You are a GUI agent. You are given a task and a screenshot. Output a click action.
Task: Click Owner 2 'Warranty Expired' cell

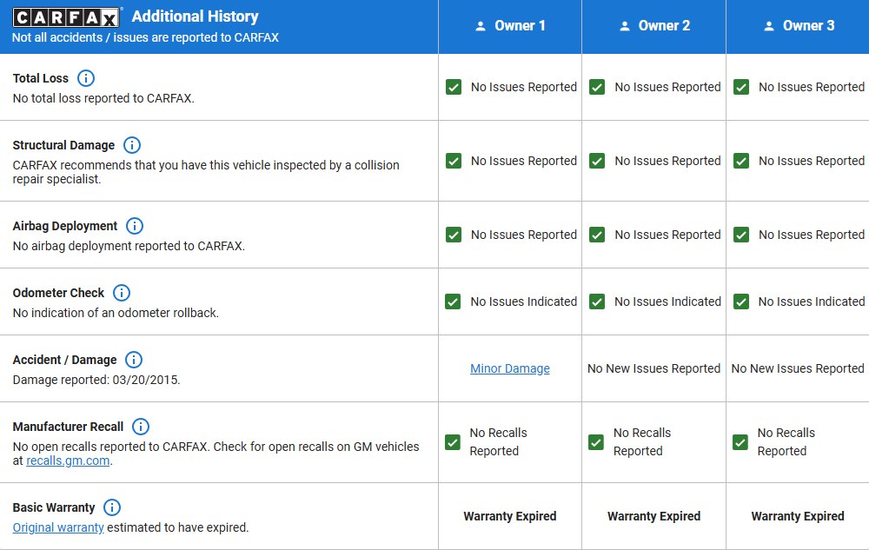tap(654, 516)
